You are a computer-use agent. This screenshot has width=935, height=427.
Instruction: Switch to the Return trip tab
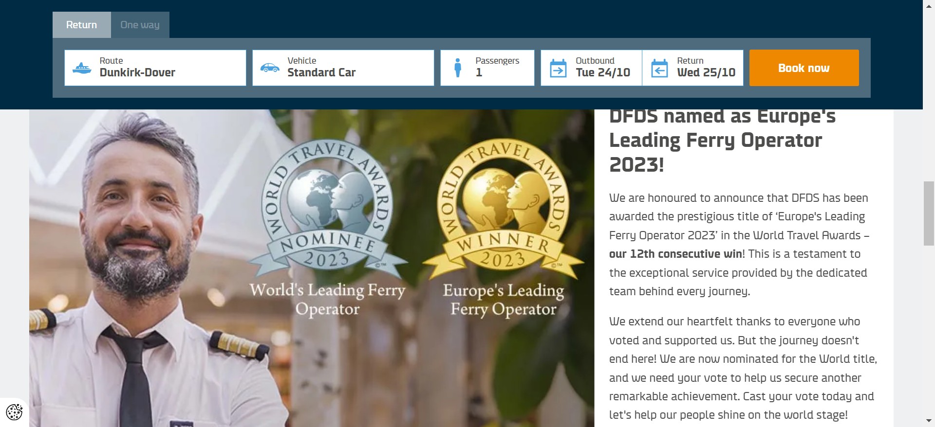(81, 25)
